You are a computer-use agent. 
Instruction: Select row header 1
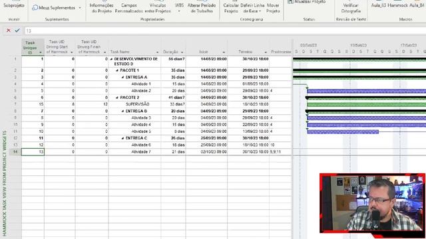tap(15, 62)
